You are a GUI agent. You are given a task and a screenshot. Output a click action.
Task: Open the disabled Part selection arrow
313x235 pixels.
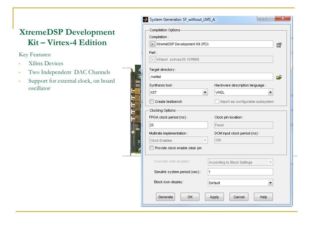pyautogui.click(x=152, y=59)
